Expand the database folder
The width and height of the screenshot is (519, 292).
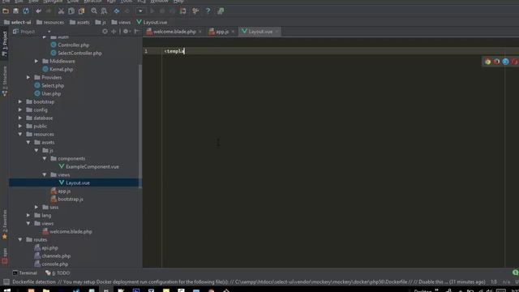20,118
